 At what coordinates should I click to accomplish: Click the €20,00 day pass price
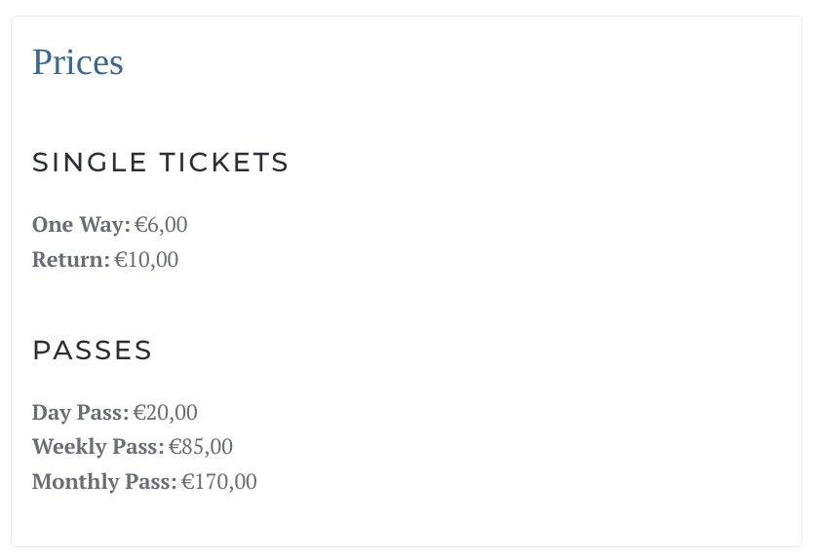click(x=166, y=413)
